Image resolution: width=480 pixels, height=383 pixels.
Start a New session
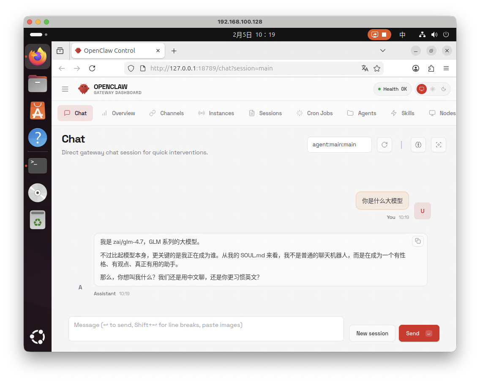pyautogui.click(x=372, y=333)
